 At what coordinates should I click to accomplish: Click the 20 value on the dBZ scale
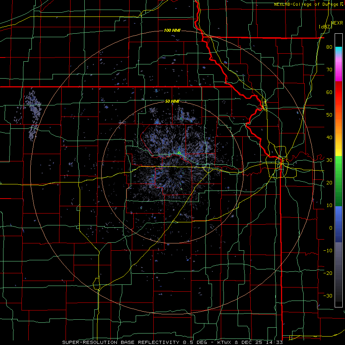329,183
